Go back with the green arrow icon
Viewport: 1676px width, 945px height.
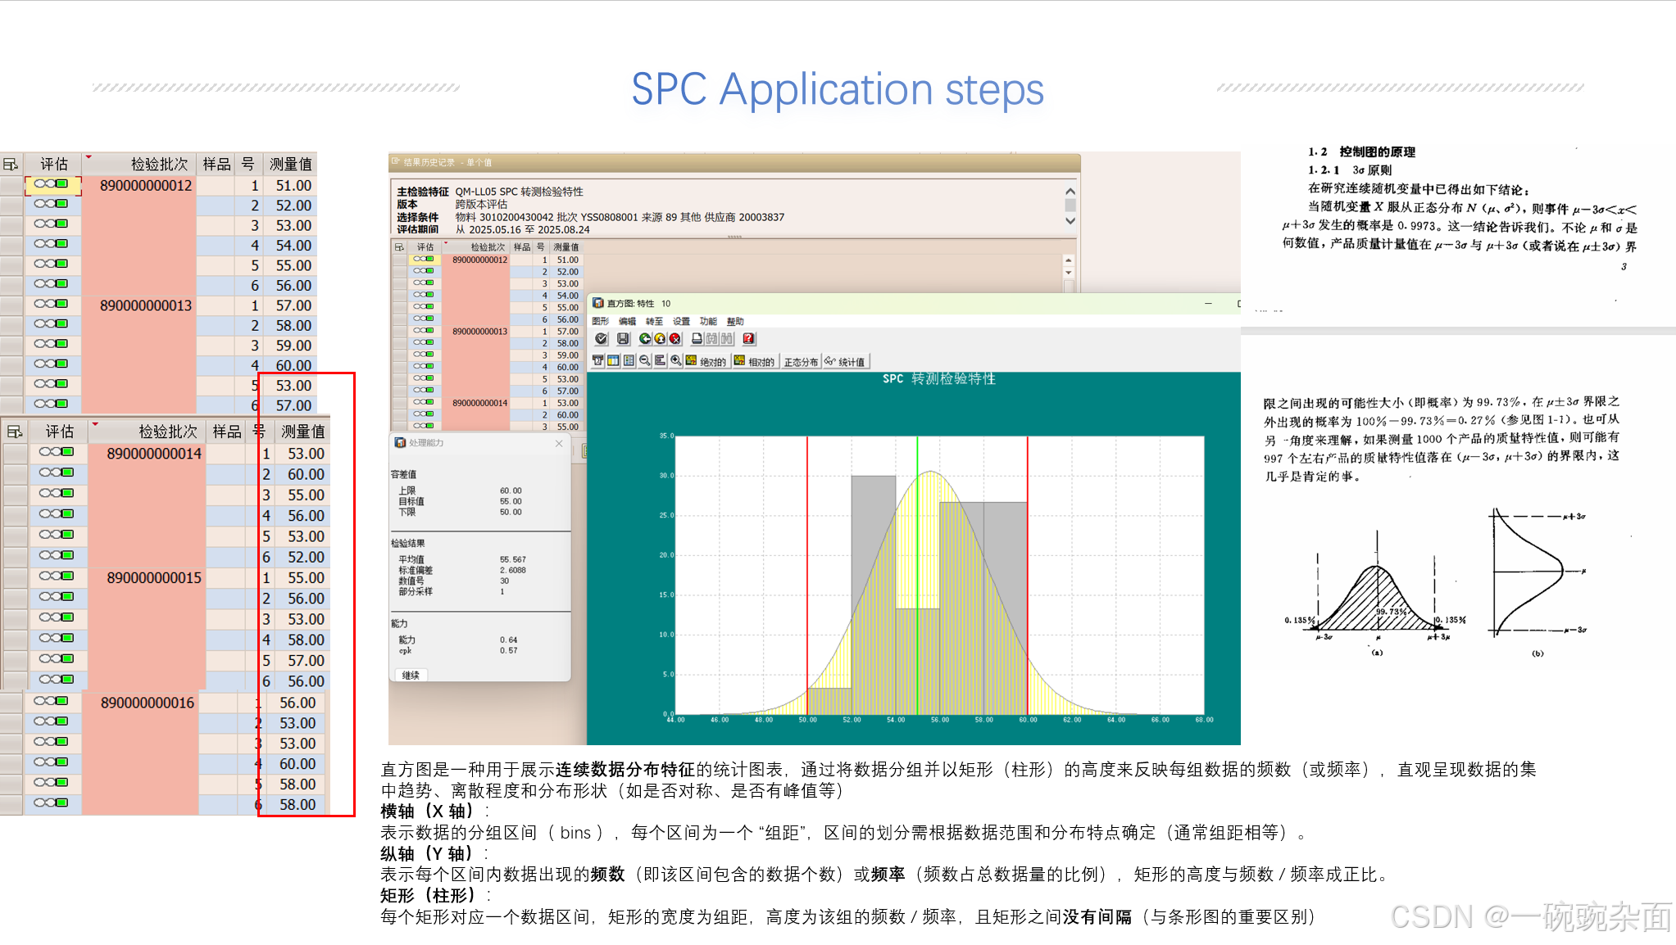tap(645, 339)
